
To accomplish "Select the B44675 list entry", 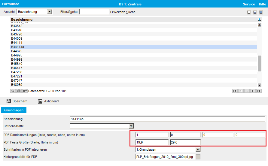I will pyautogui.click(x=17, y=51).
